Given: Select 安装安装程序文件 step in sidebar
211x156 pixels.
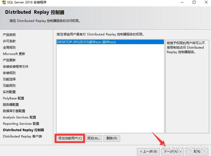Looking at the screenshot, I should point(16,67).
